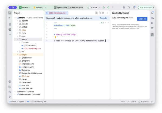Viewport: 162px width, 113px height.
Task: Toggle the read-only lock in status bar
Action: click(x=152, y=102)
